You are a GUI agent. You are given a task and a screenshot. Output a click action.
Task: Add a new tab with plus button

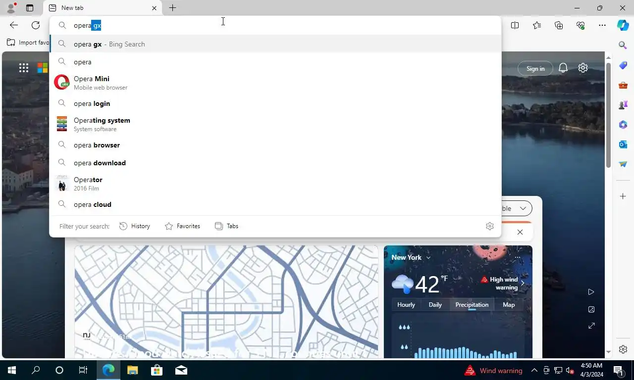coord(172,8)
